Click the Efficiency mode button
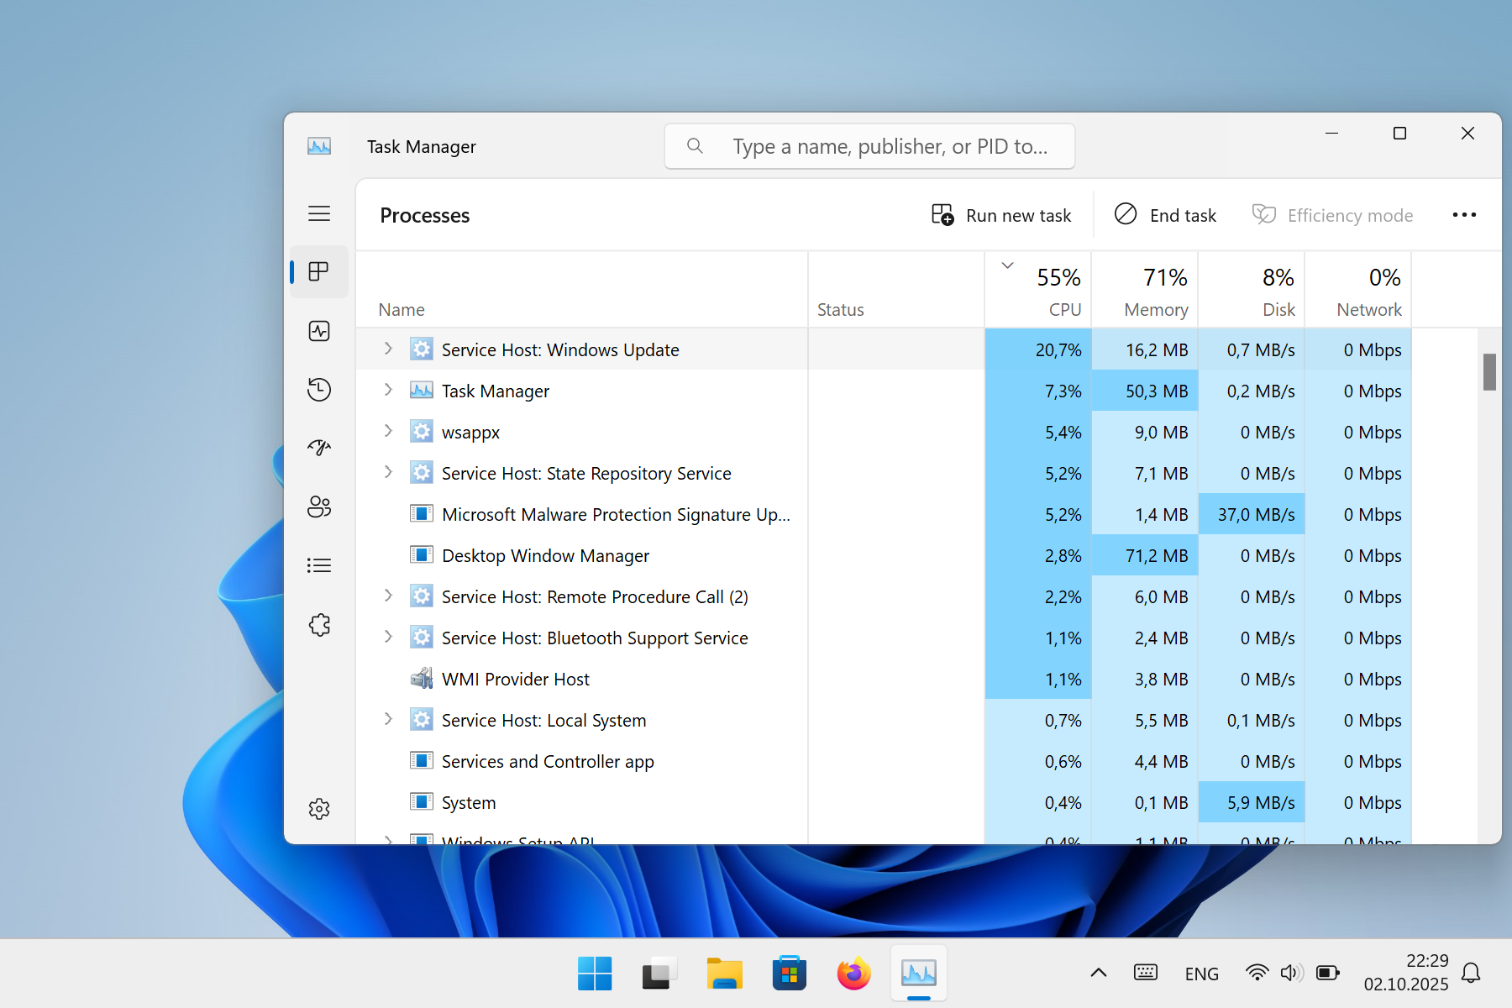This screenshot has width=1512, height=1008. pos(1332,215)
